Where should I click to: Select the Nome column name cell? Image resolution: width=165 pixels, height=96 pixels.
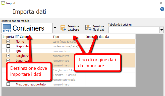pos(33,42)
